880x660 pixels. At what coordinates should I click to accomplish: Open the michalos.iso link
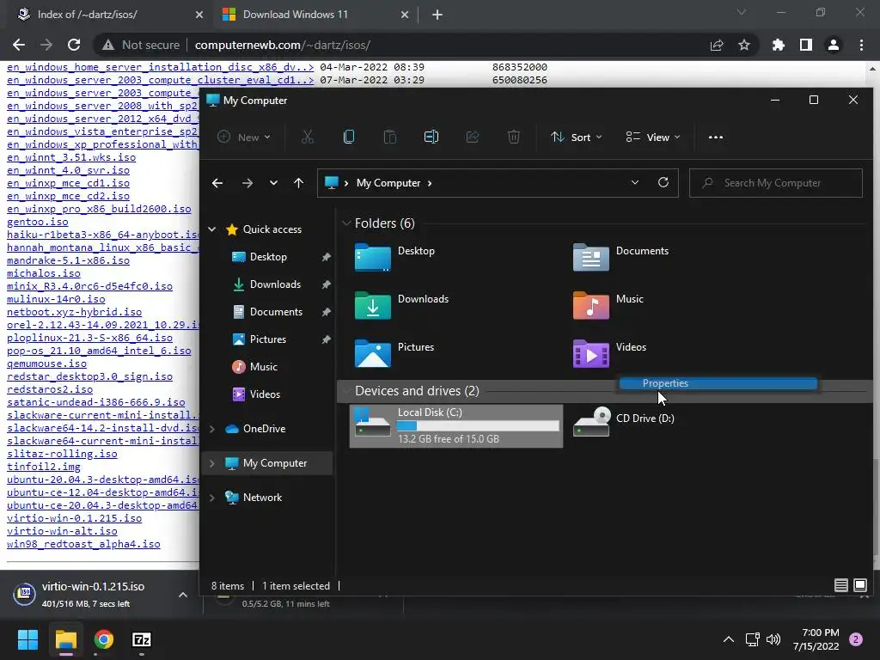click(x=44, y=273)
